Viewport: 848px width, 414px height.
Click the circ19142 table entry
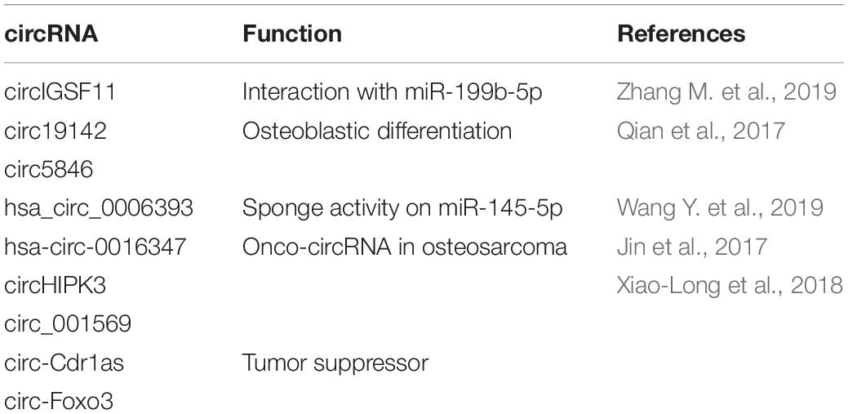coord(55,131)
